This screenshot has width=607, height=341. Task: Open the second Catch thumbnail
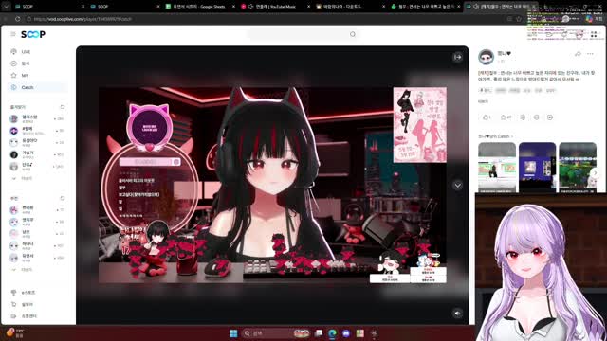(x=538, y=168)
